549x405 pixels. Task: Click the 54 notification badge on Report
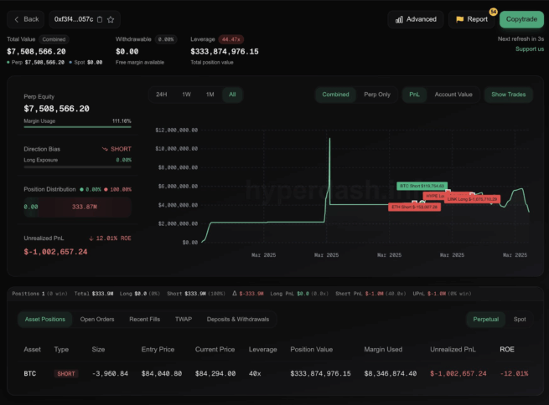(493, 12)
